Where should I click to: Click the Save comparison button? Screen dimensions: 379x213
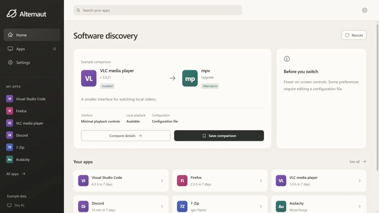pyautogui.click(x=219, y=136)
